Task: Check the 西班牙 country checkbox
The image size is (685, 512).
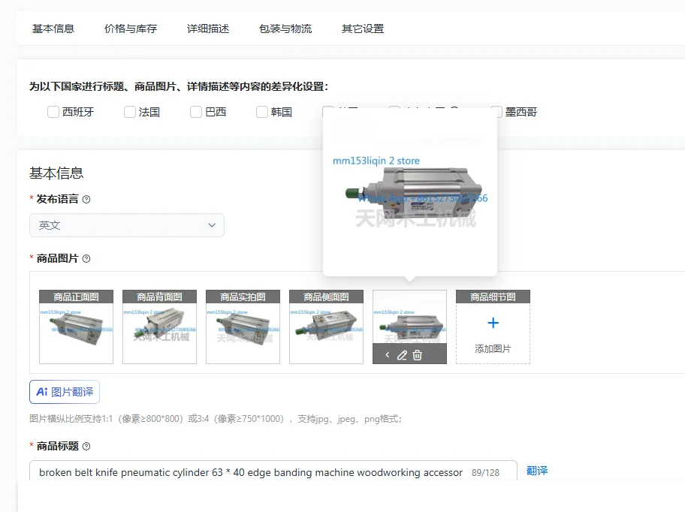Action: (53, 112)
